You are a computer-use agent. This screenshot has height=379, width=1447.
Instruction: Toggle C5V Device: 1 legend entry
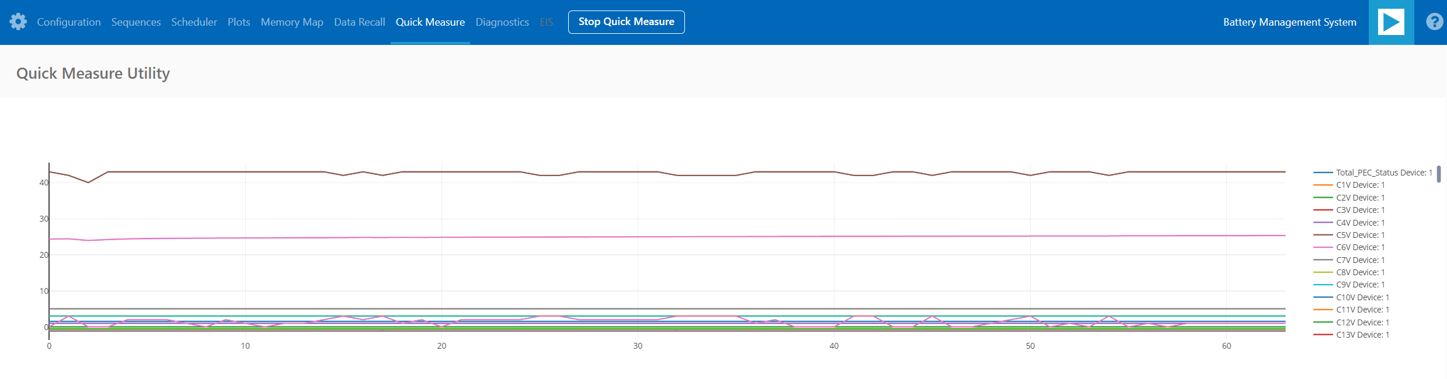[x=1360, y=235]
